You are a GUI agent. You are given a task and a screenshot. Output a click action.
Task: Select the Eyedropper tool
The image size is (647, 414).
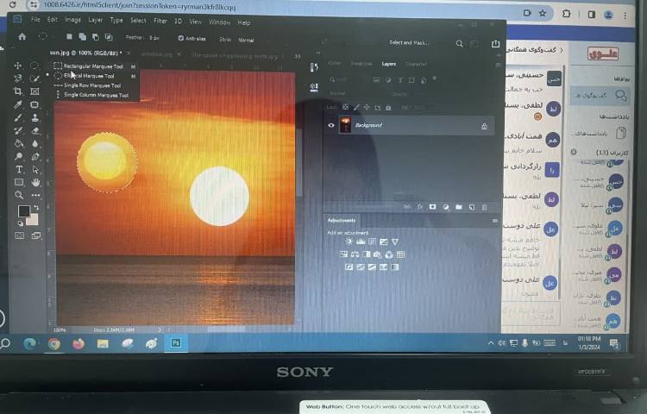coord(18,104)
